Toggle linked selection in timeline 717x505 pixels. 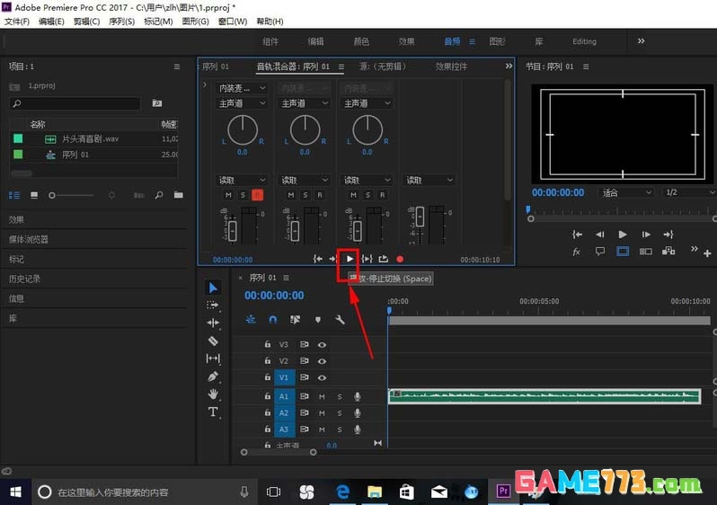click(x=296, y=319)
